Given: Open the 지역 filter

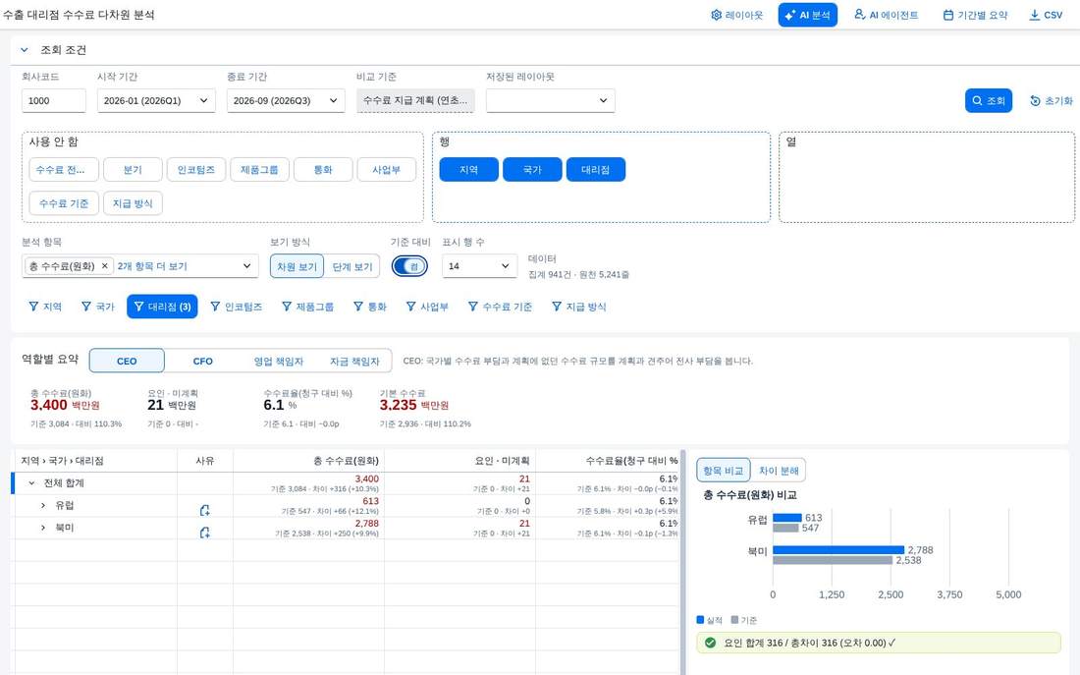Looking at the screenshot, I should pos(45,307).
